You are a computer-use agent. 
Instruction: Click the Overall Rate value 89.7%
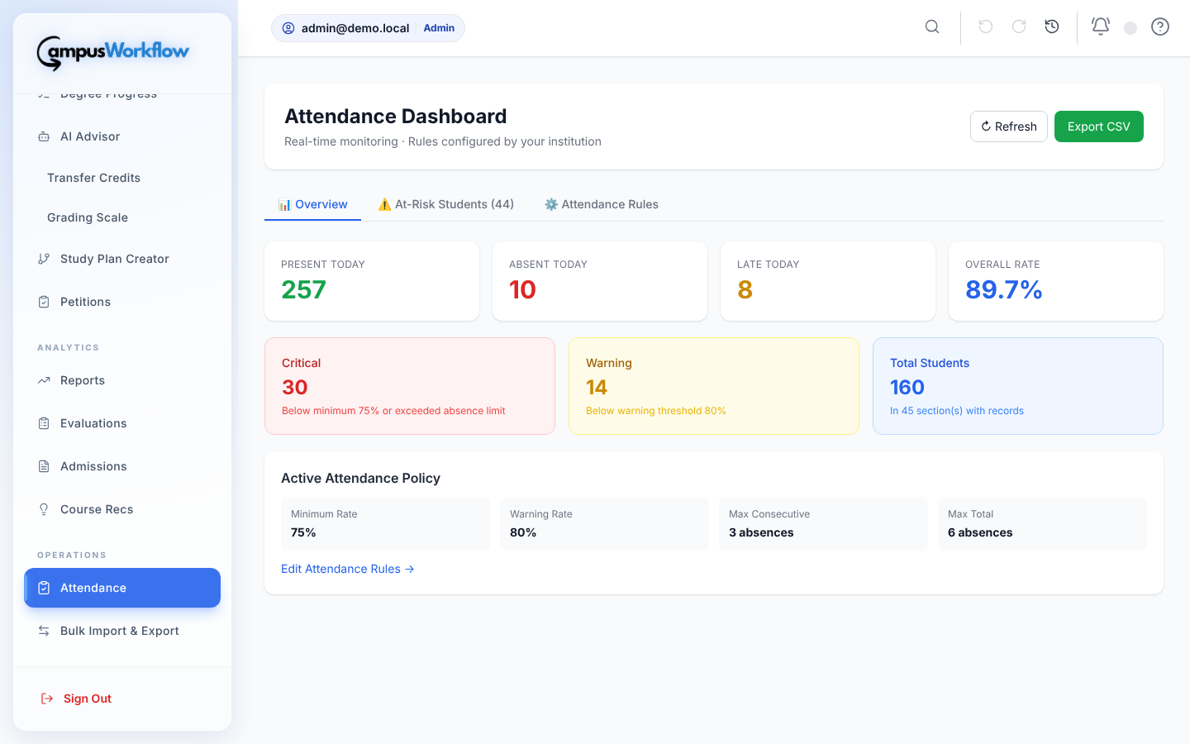point(1004,290)
